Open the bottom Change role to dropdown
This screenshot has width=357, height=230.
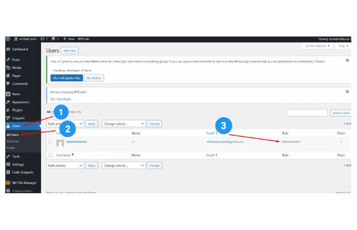tap(123, 166)
